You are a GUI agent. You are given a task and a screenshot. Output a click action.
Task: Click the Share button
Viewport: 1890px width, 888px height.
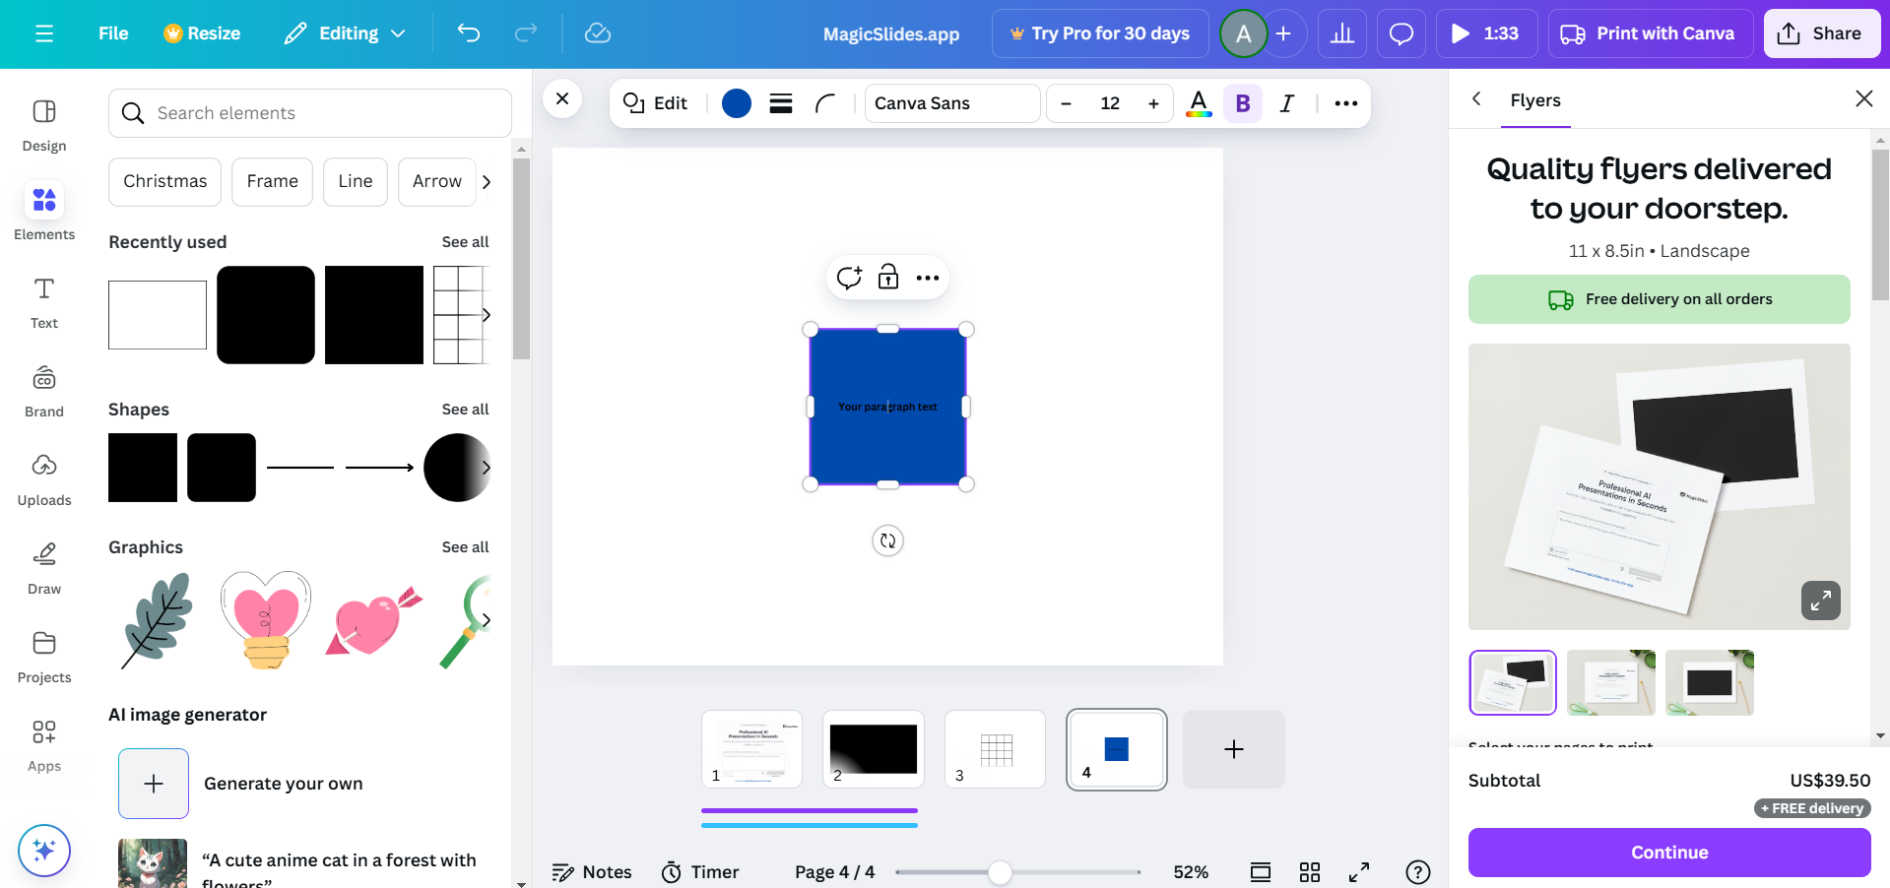click(x=1821, y=33)
